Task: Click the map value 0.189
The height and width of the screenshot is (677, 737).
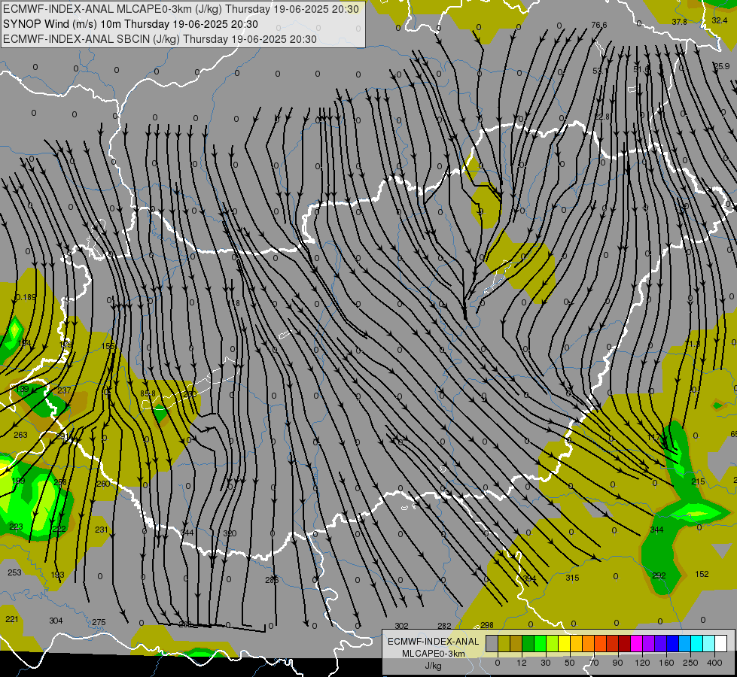Action: [x=26, y=297]
